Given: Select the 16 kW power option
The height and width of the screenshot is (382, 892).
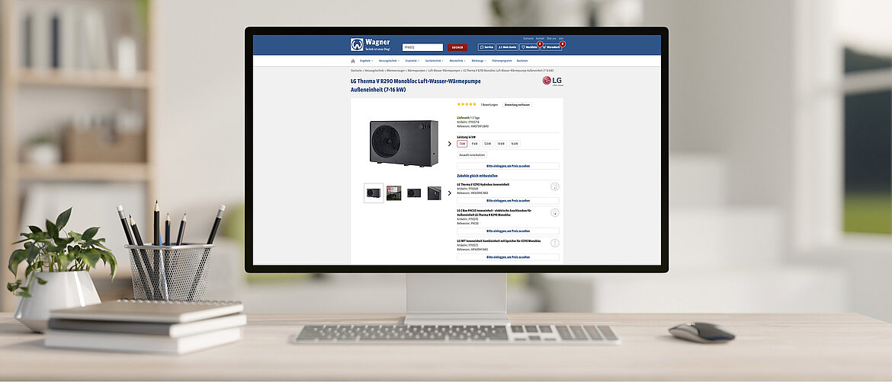Looking at the screenshot, I should pyautogui.click(x=514, y=143).
